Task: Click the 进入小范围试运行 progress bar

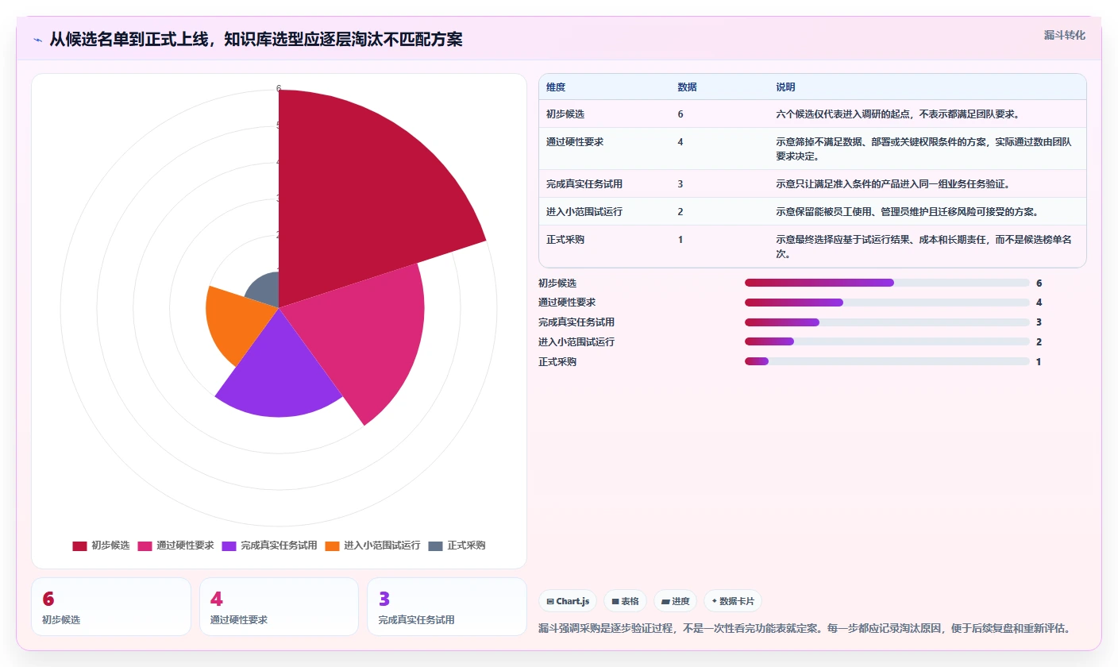Action: [x=887, y=342]
